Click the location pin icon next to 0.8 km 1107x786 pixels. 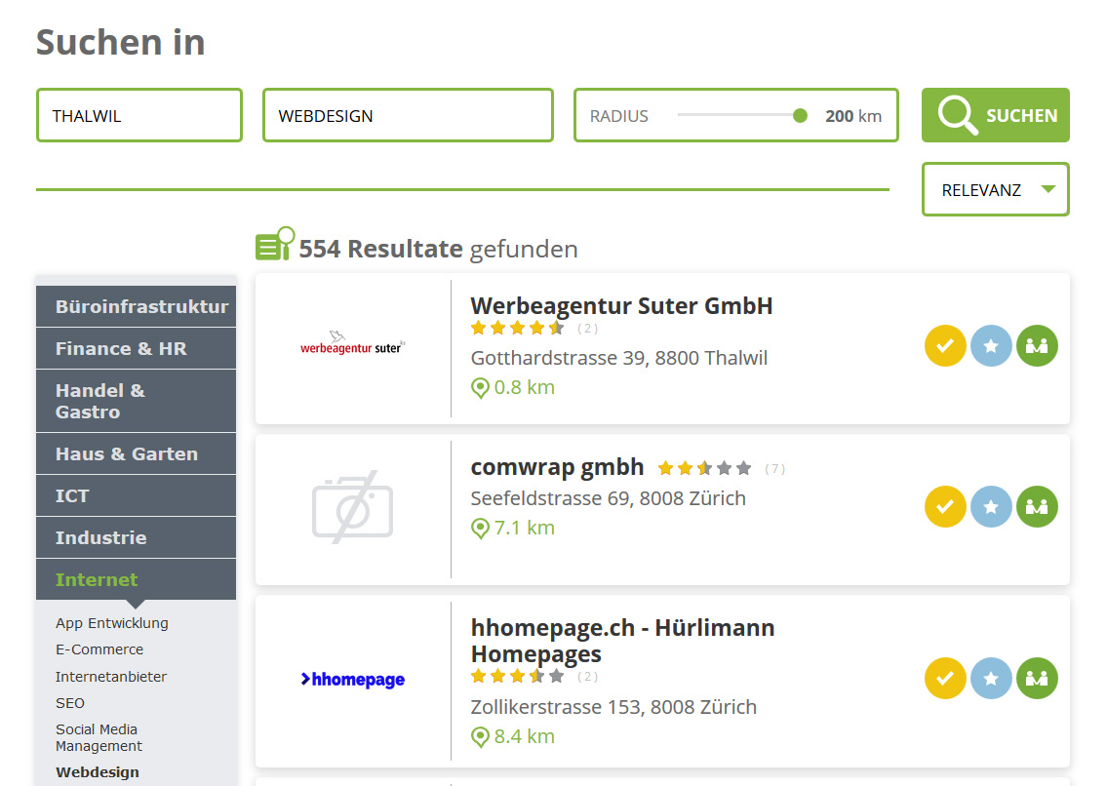[x=480, y=388]
